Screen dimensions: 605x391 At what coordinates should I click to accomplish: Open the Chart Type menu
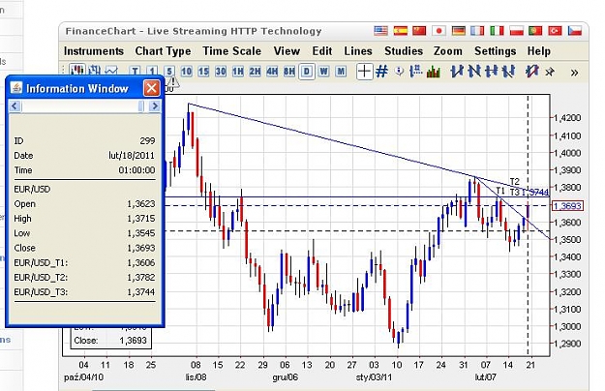tap(163, 51)
